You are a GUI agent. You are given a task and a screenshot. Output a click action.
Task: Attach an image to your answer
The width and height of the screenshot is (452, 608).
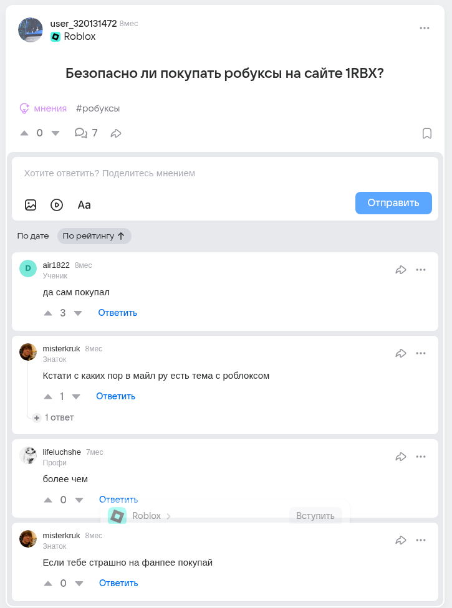[31, 205]
